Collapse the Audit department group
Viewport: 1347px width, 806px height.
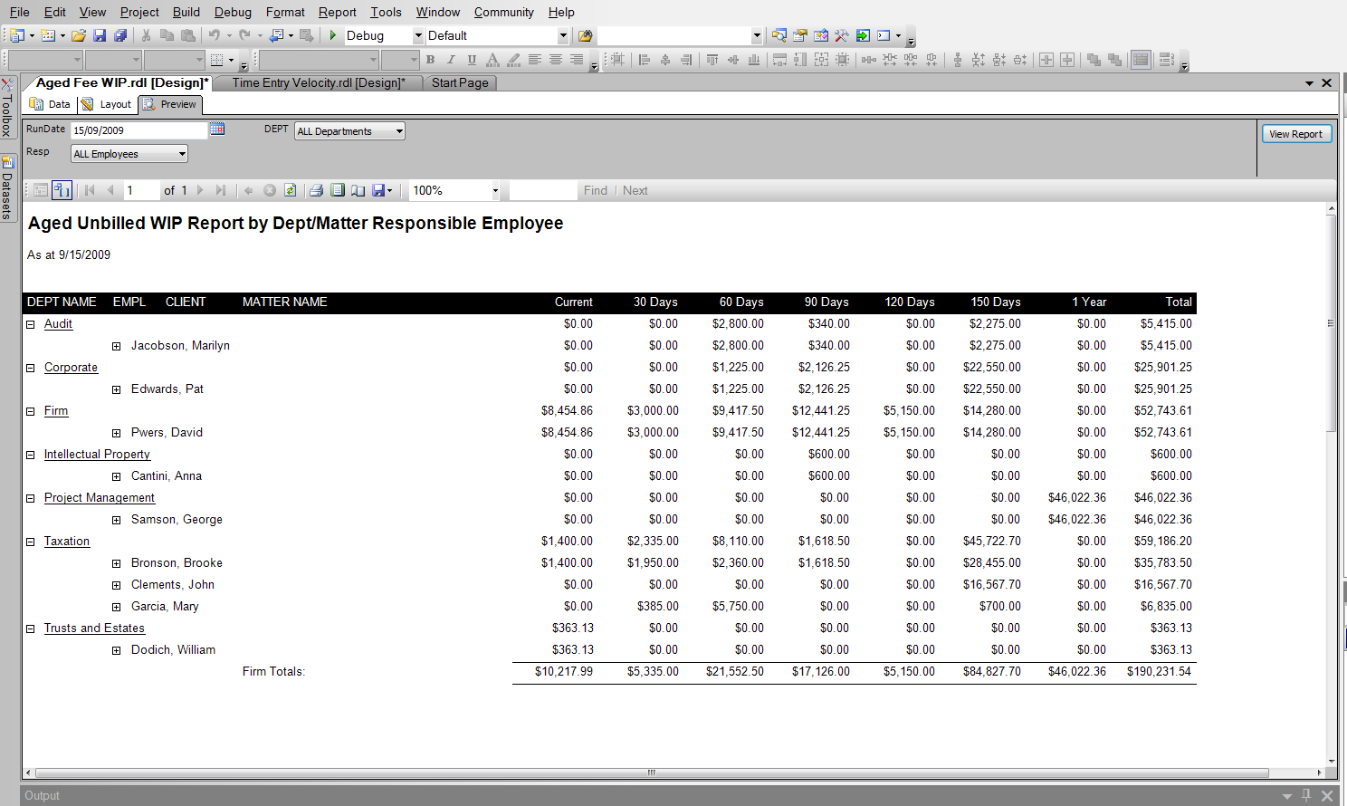[30, 324]
